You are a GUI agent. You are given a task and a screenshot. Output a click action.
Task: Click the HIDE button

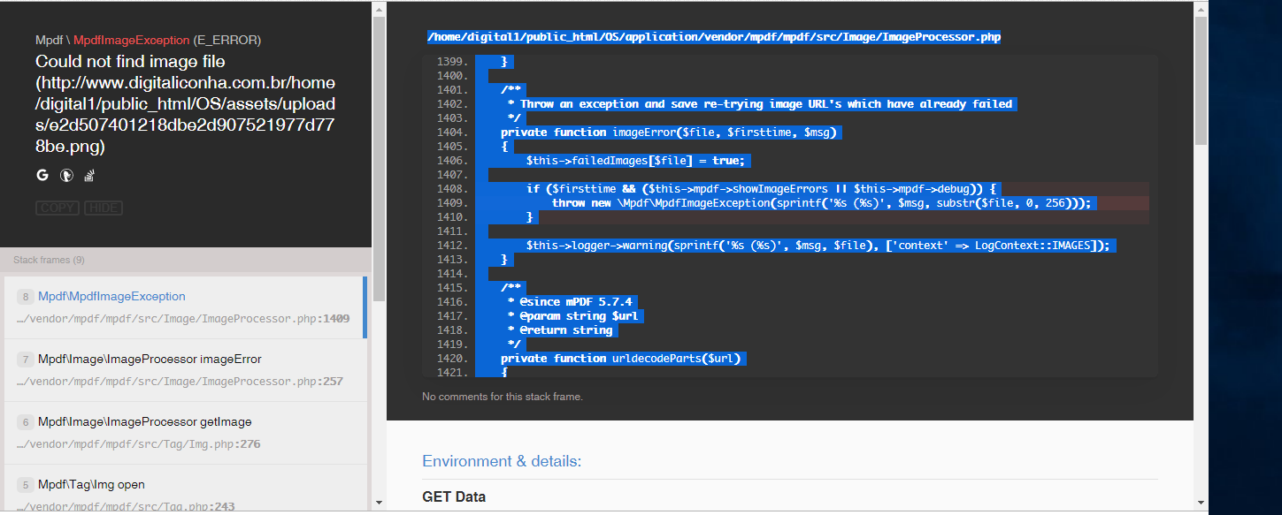(x=104, y=208)
